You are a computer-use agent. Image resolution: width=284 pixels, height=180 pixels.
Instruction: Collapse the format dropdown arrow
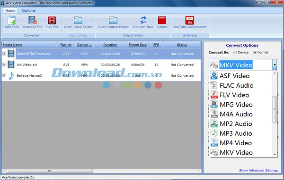click(x=275, y=65)
